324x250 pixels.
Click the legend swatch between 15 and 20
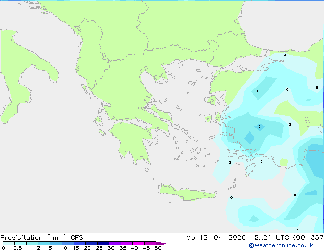click(80, 243)
